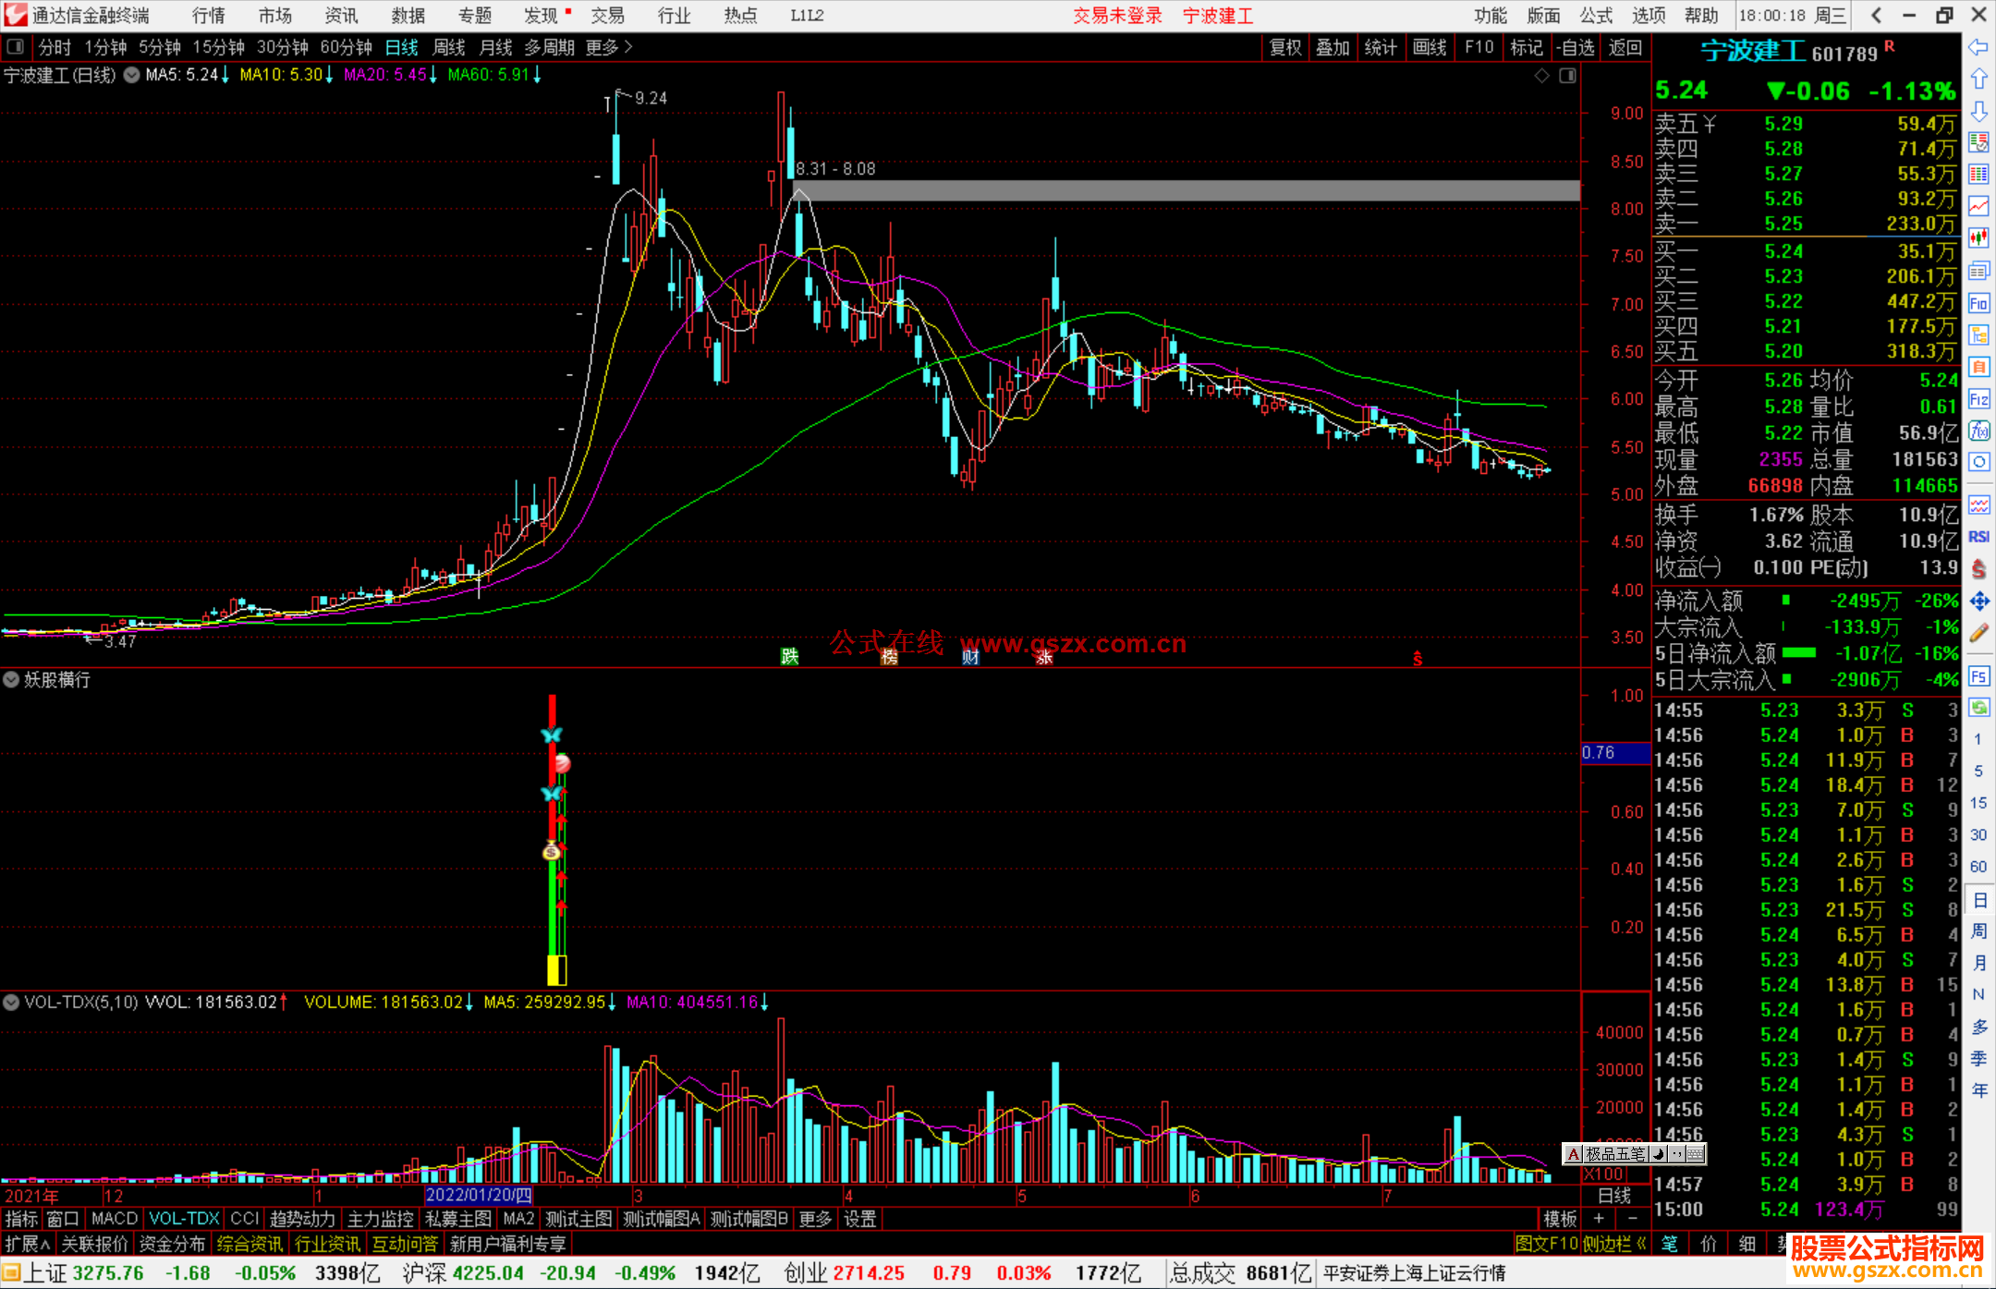Click the panel icon beside the diamond icon
Viewport: 1996px width, 1289px height.
point(1567,76)
